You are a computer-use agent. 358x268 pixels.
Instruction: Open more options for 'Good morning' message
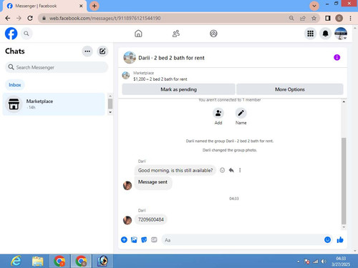point(240,170)
